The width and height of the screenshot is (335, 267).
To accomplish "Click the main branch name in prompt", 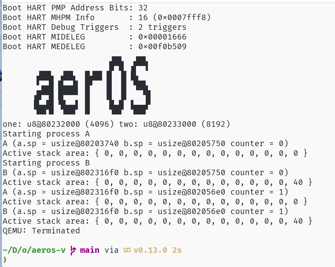I will (89, 250).
